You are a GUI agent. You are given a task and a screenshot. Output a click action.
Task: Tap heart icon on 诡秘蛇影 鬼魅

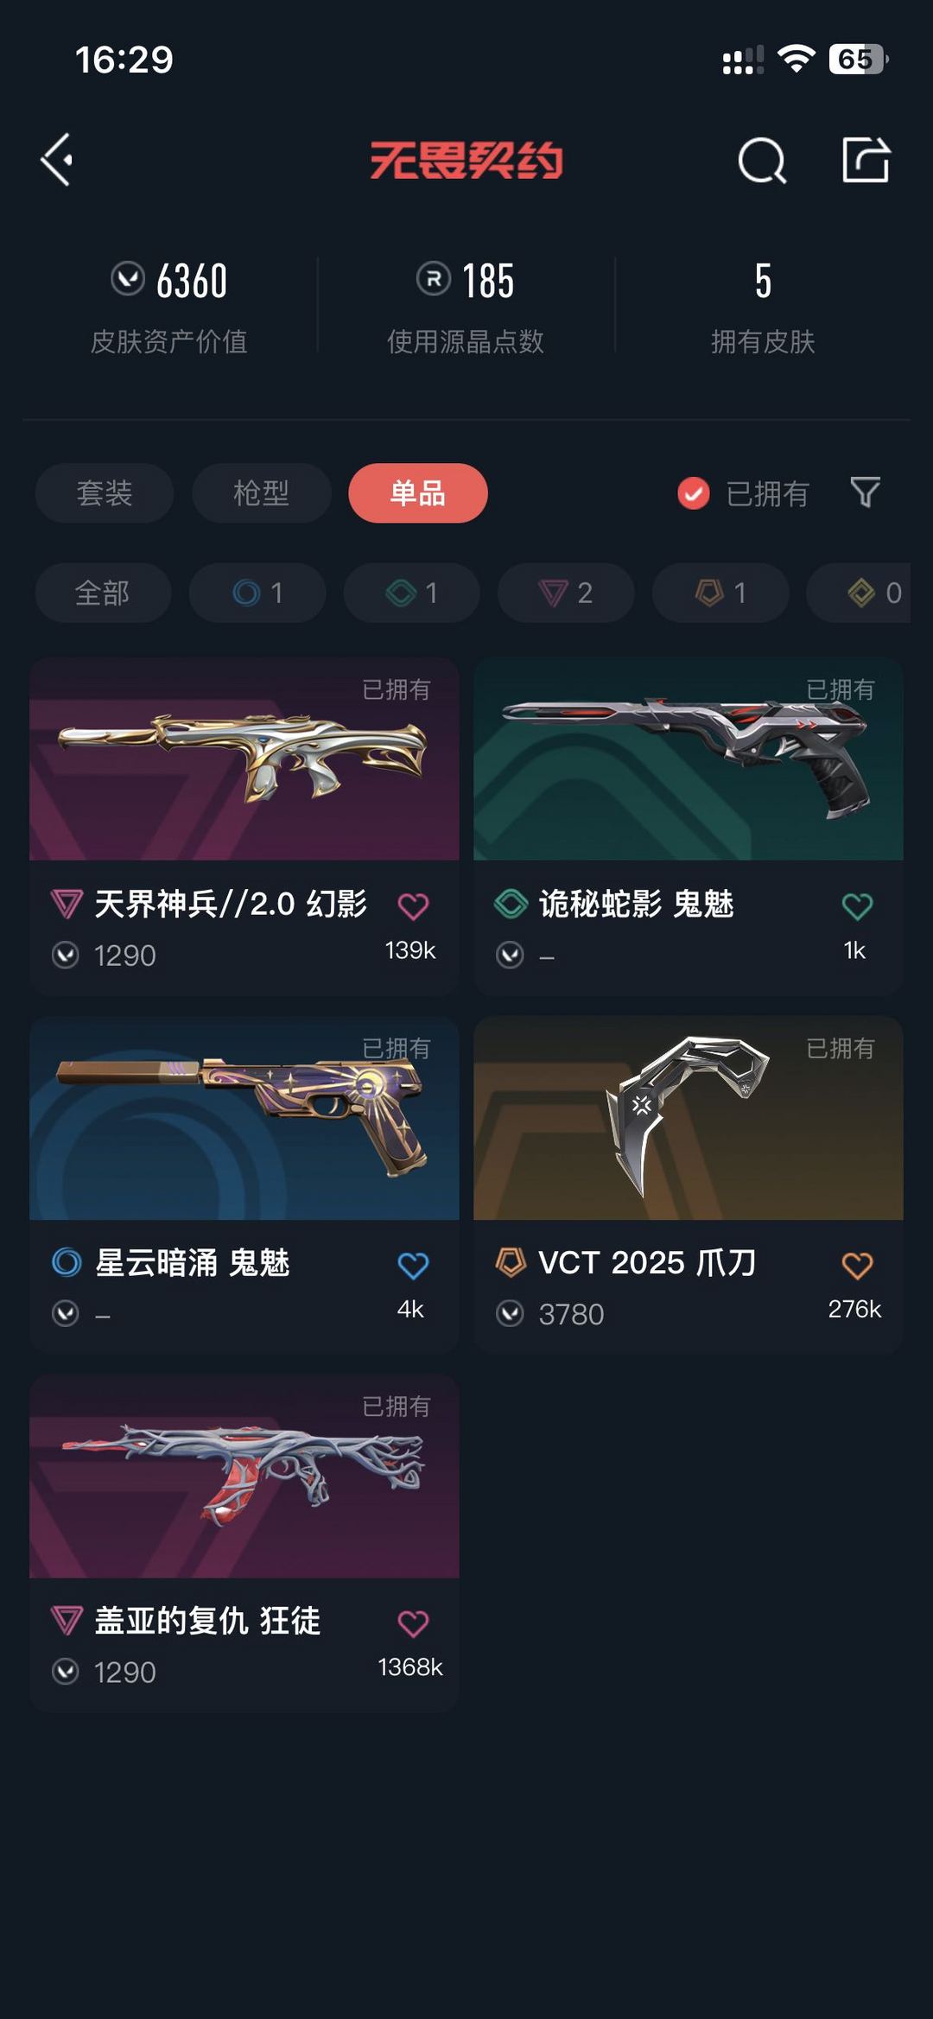click(x=857, y=906)
